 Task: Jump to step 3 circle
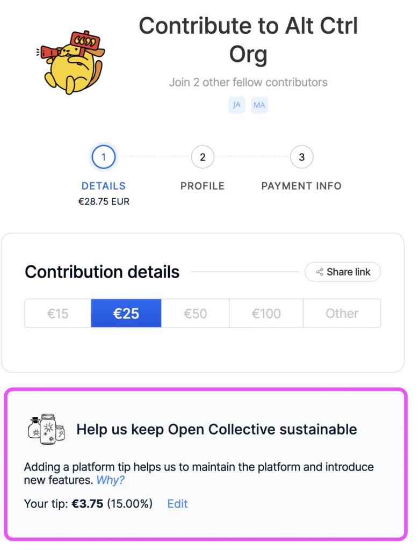coord(301,157)
